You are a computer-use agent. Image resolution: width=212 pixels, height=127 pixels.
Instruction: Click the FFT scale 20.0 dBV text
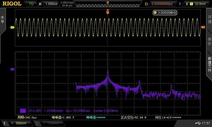pos(35,111)
